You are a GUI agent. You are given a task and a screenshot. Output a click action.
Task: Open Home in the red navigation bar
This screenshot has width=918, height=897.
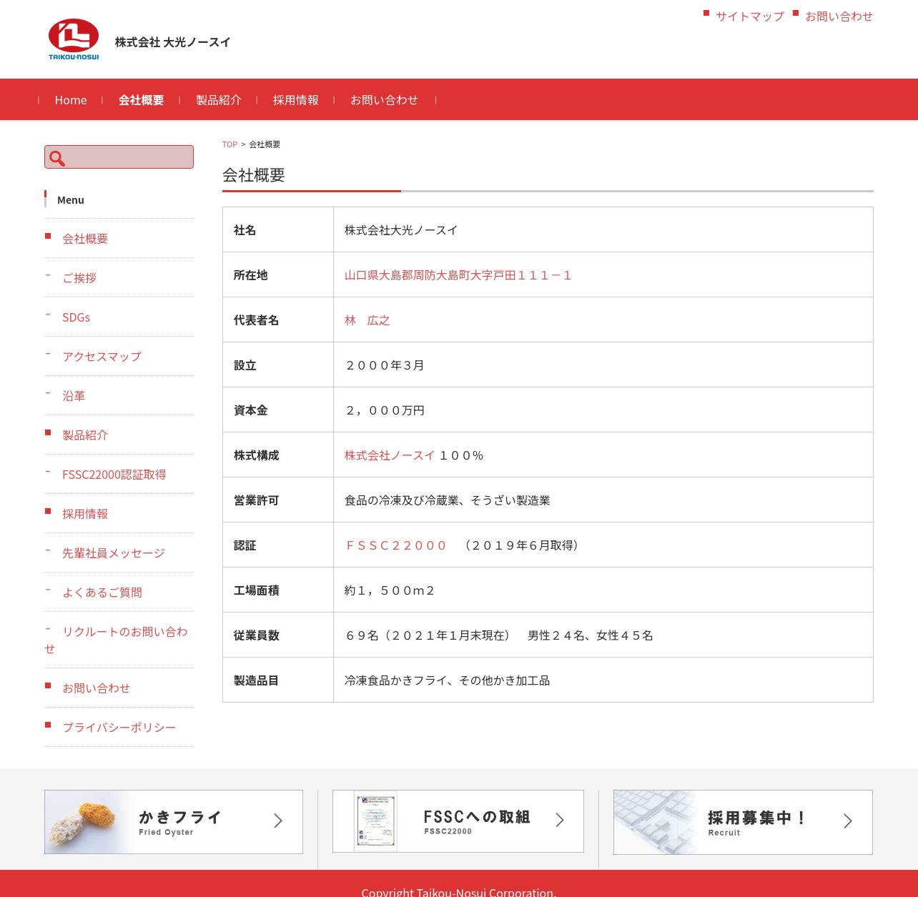[x=71, y=100]
